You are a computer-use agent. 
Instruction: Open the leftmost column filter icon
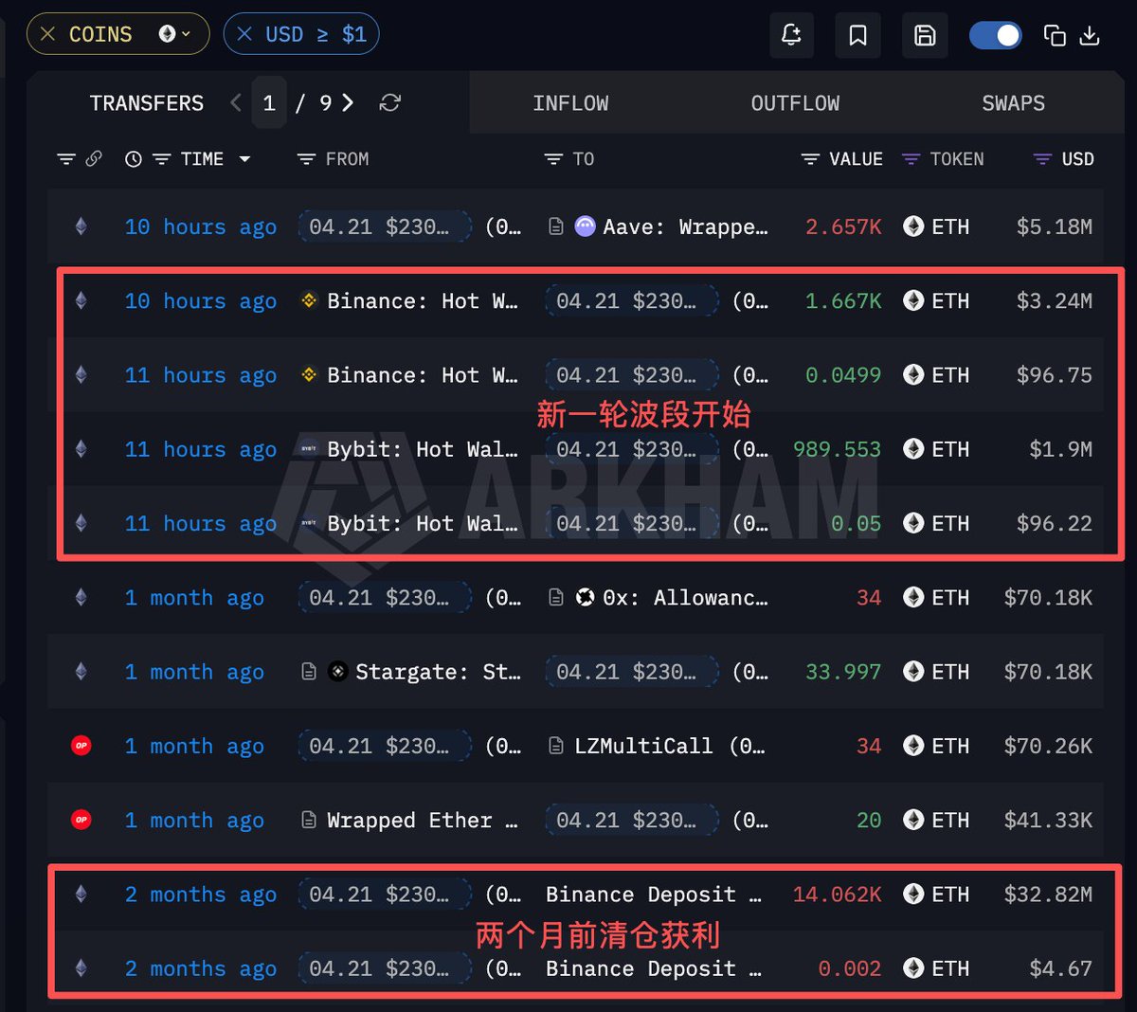(x=65, y=159)
